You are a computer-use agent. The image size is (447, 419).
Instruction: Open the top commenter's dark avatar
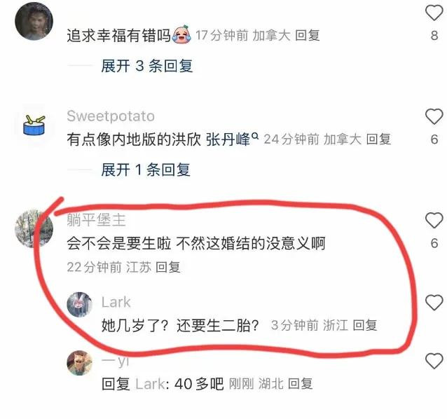point(34,22)
